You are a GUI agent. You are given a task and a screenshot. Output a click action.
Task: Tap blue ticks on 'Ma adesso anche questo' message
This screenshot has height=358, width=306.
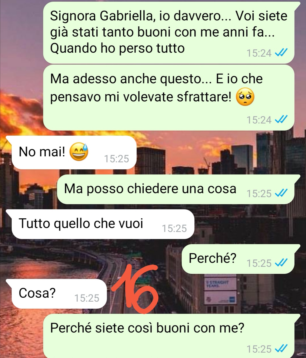tap(281, 120)
